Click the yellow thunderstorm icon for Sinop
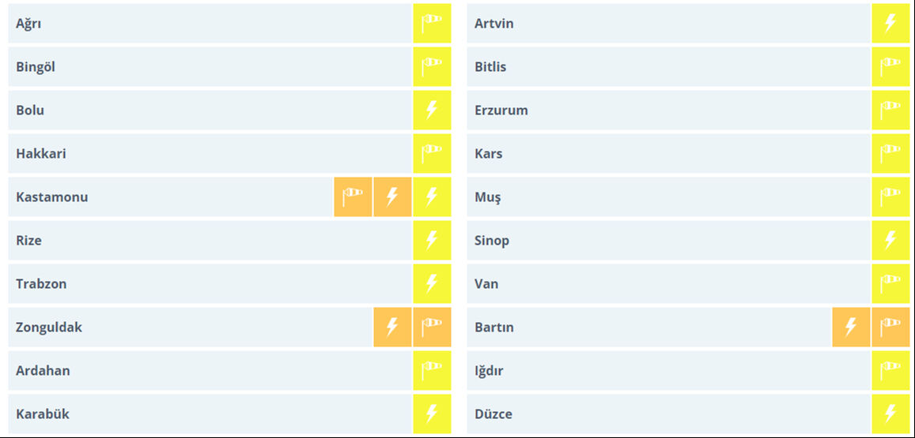This screenshot has width=915, height=438. (890, 241)
